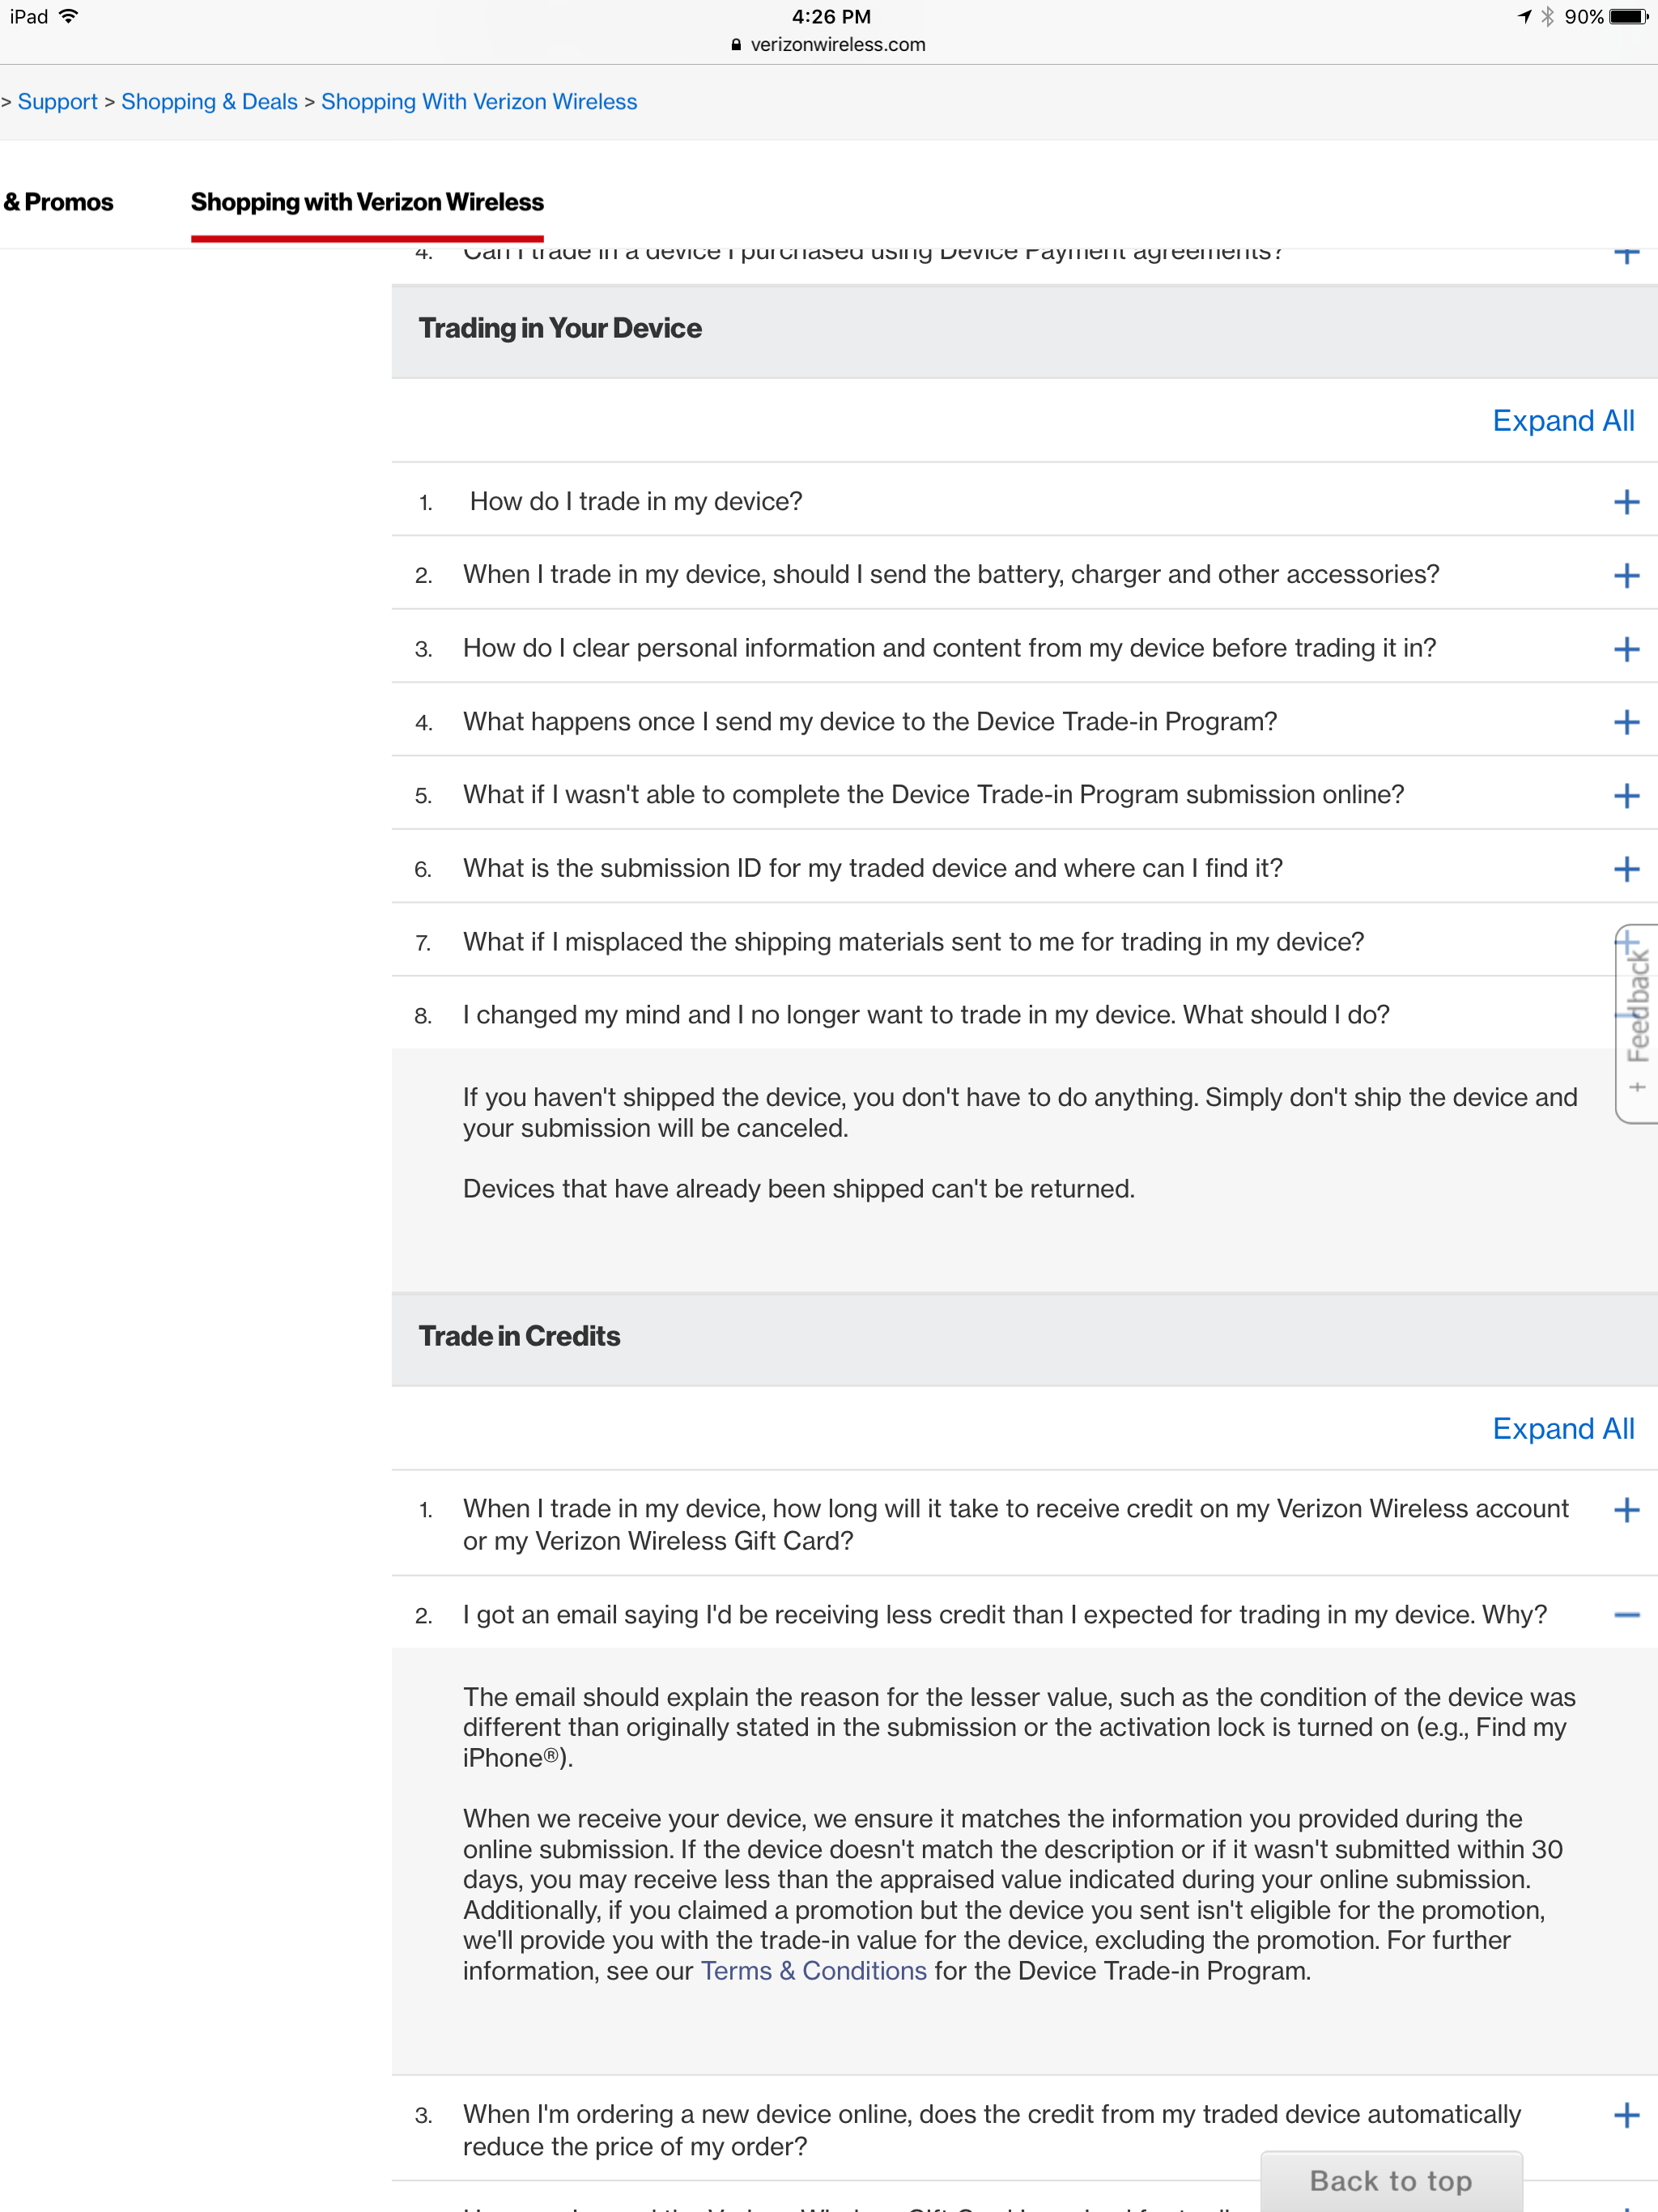The width and height of the screenshot is (1658, 2212).
Task: Collapse minus icon on less credit email question
Action: coord(1626,1615)
